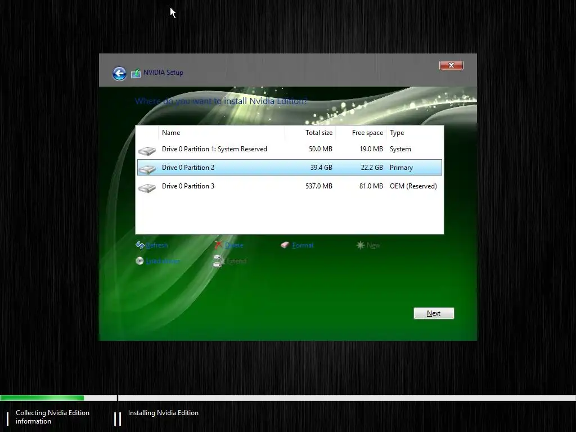
Task: Click the NVIDIA Setup title text
Action: pos(163,73)
